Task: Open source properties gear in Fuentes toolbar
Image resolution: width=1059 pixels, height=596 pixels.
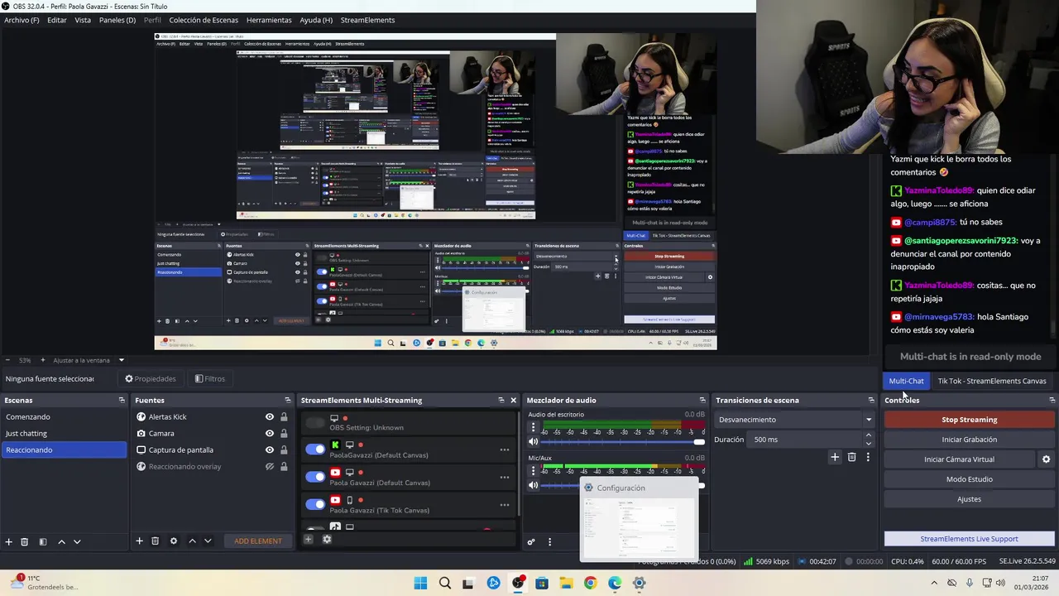Action: tap(173, 541)
